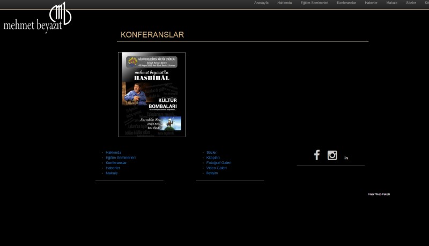The height and width of the screenshot is (246, 429).
Task: Follow the footer Sözler link
Action: (211, 153)
